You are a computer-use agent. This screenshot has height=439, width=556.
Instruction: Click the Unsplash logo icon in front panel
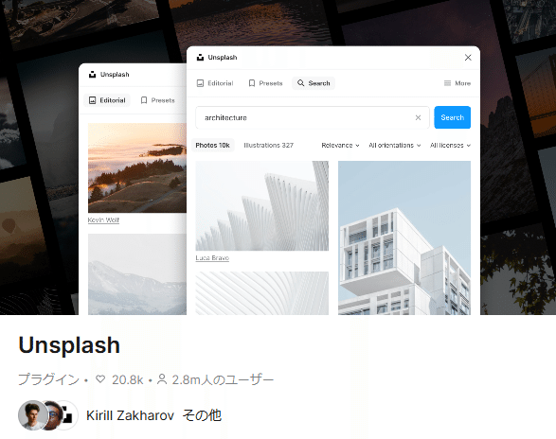click(201, 58)
